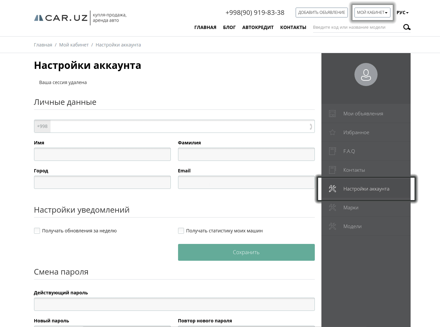Select F.A.Q in sidebar

tap(366, 151)
